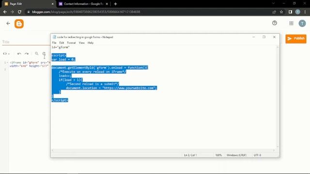Click the browser forward navigation arrow

pos(12,12)
